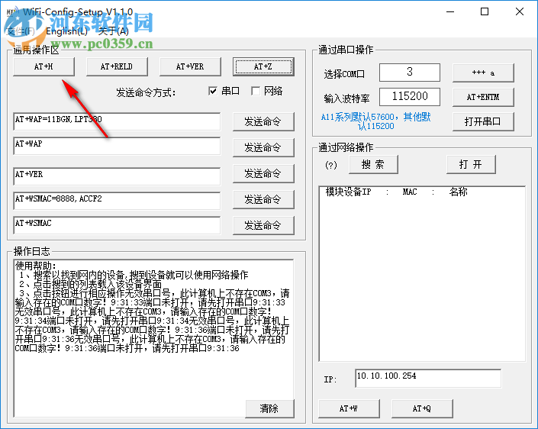
Task: Open the serial port with 打开串口
Action: coord(483,121)
